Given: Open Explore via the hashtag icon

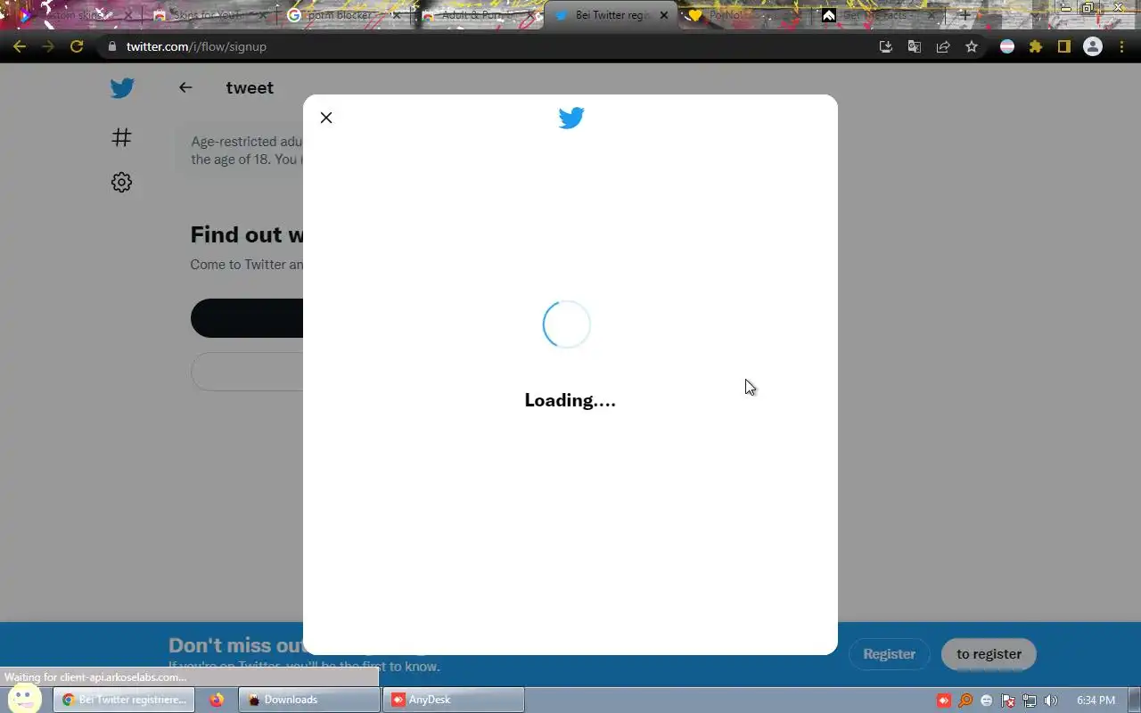Looking at the screenshot, I should (x=121, y=137).
